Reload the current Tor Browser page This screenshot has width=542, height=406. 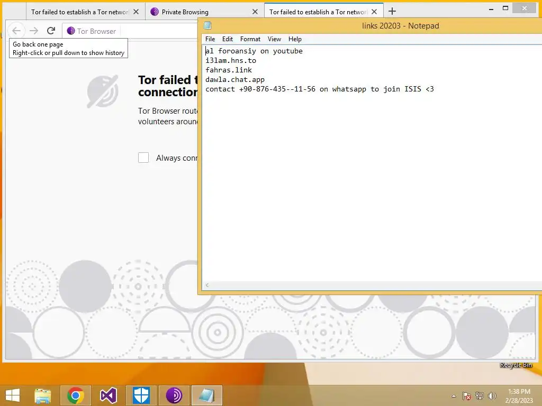click(x=51, y=31)
